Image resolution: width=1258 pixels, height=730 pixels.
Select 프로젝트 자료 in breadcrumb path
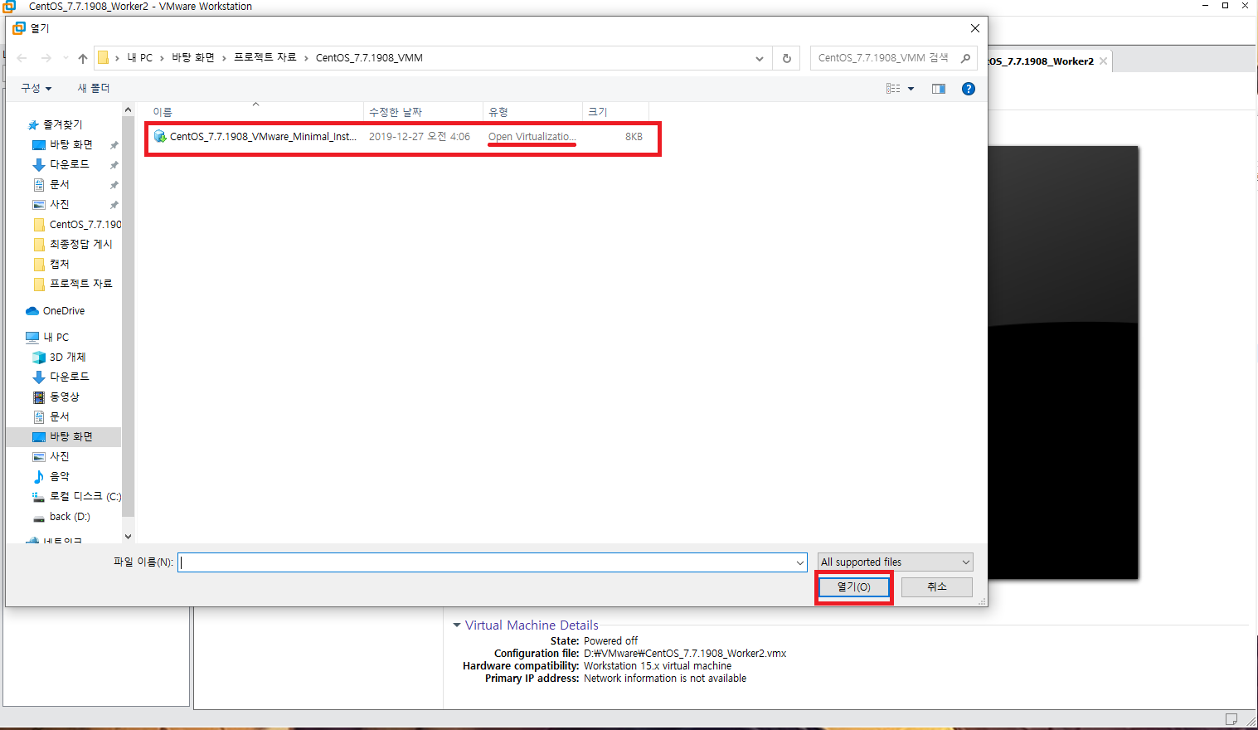pyautogui.click(x=265, y=58)
